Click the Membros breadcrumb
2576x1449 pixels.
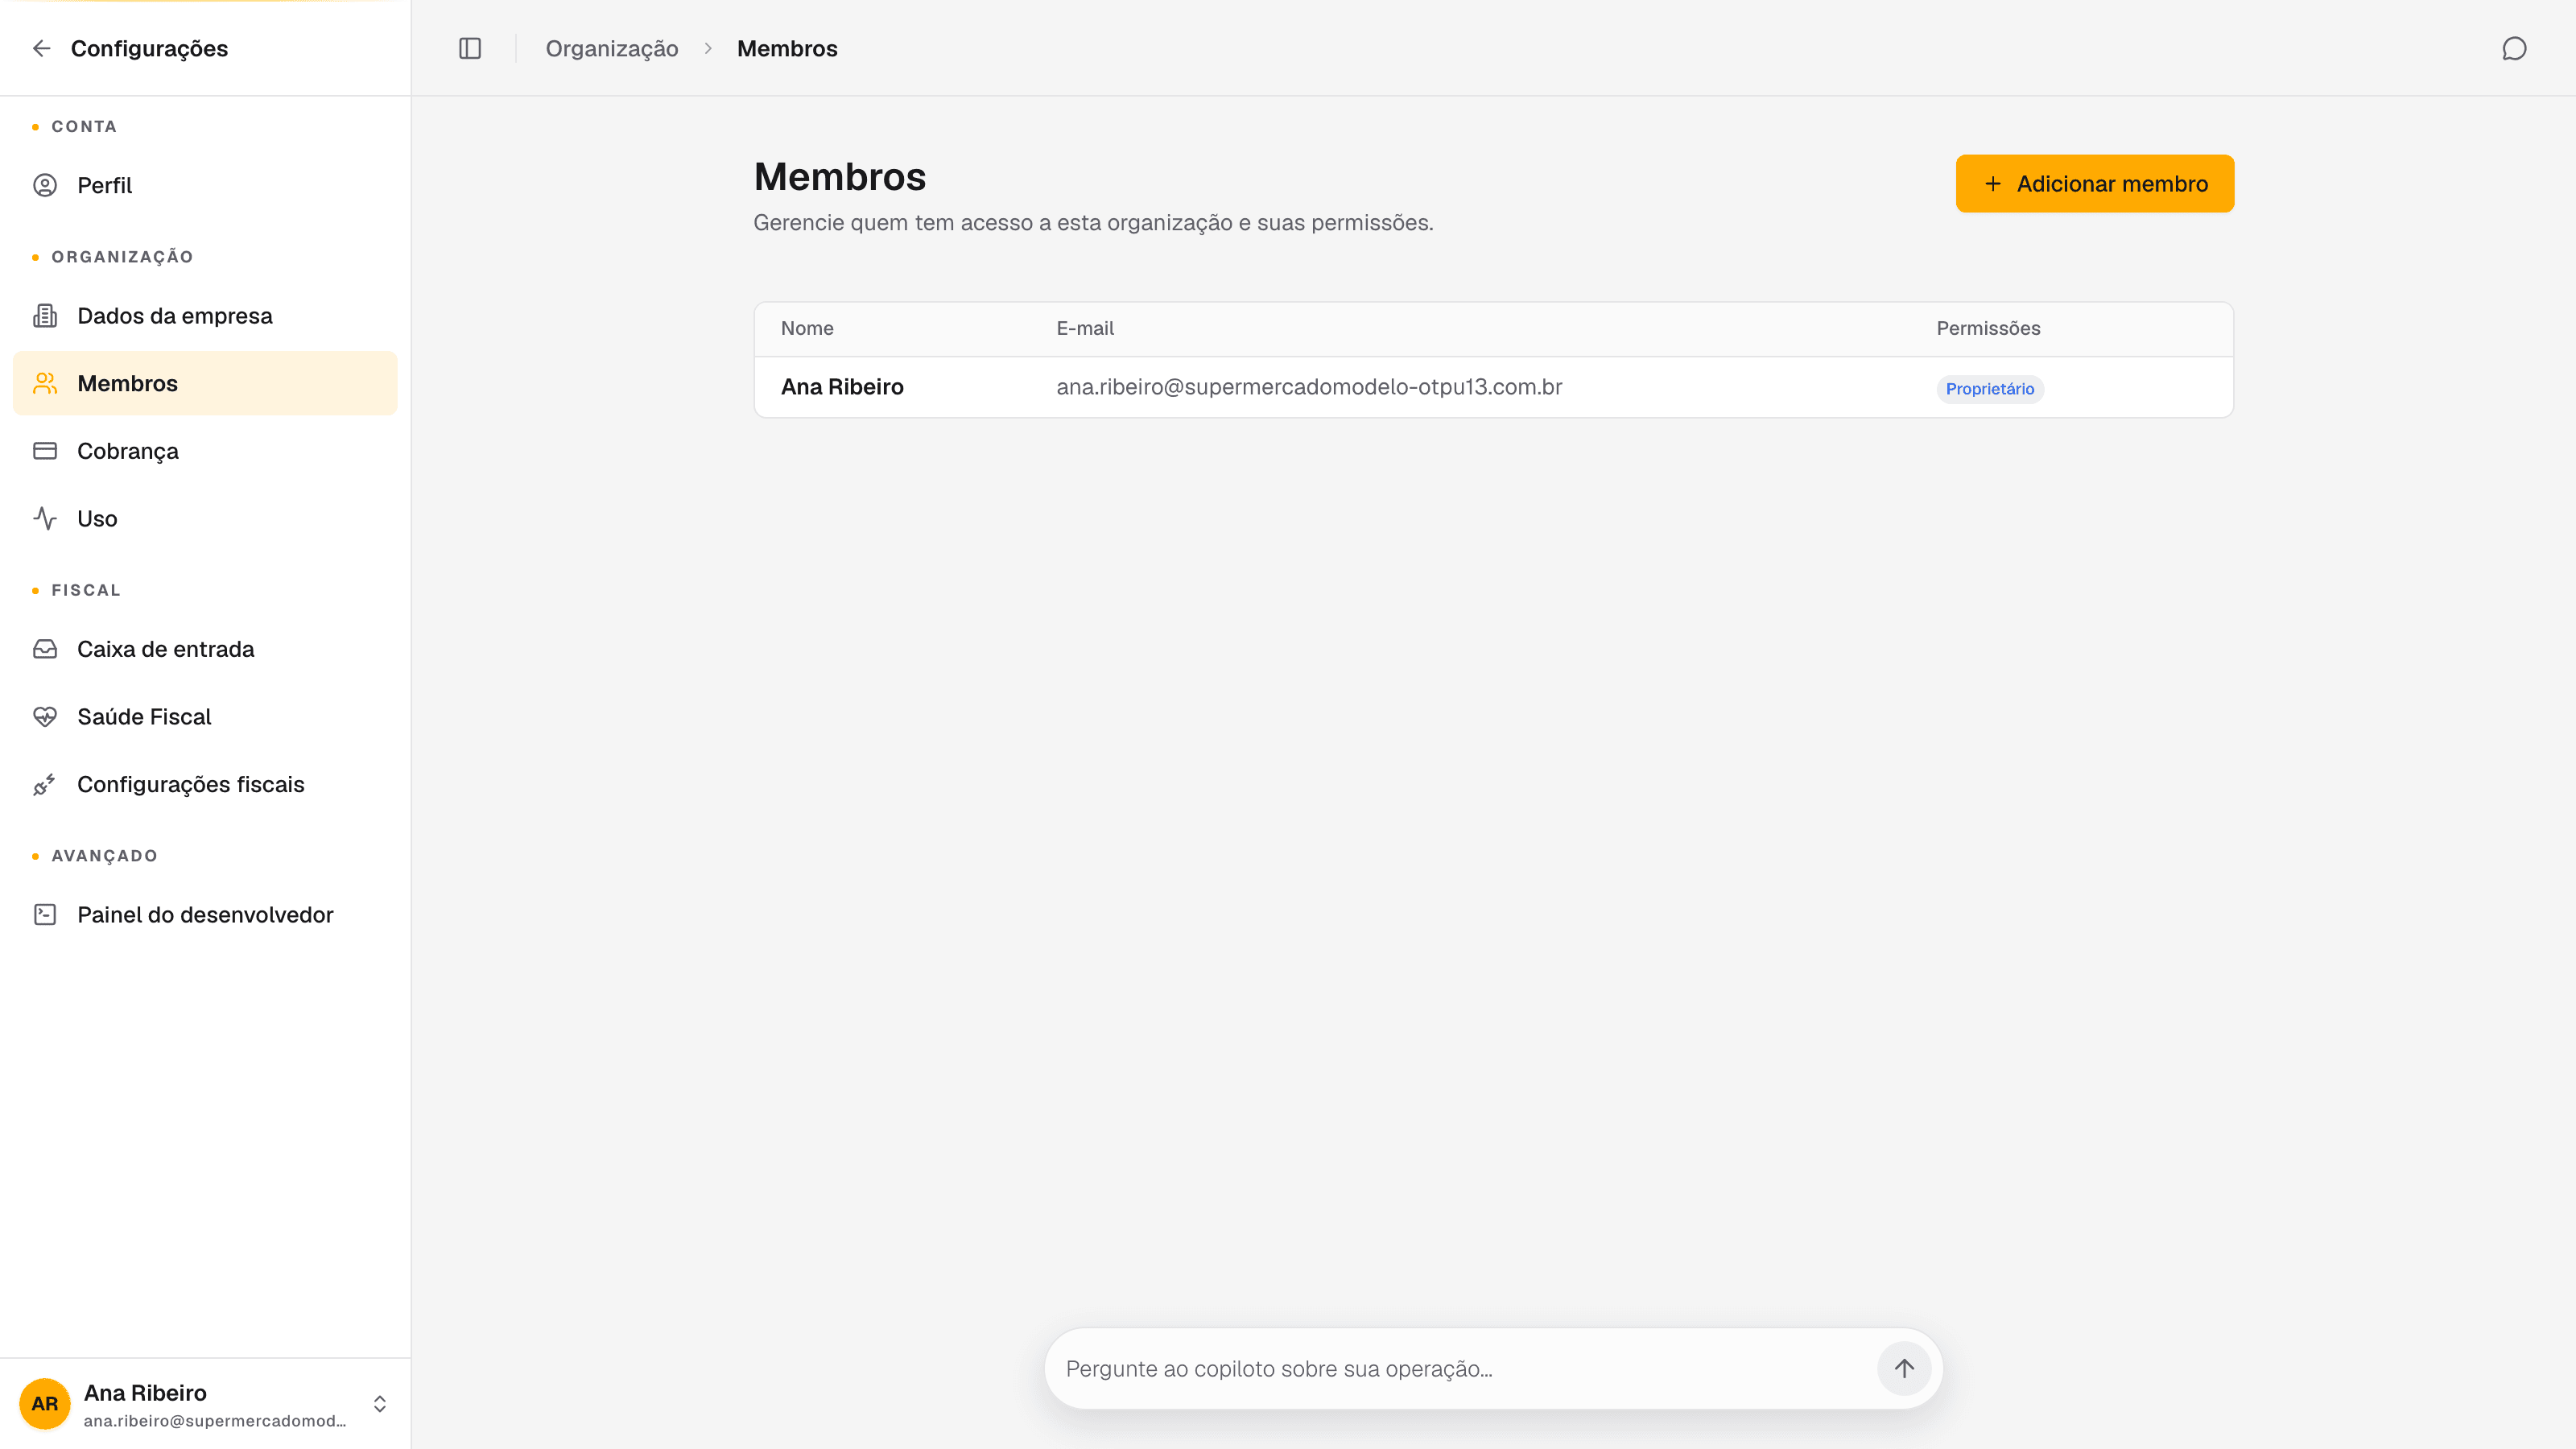tap(787, 48)
